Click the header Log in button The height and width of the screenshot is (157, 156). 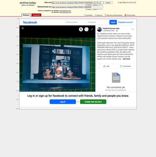(113, 22)
